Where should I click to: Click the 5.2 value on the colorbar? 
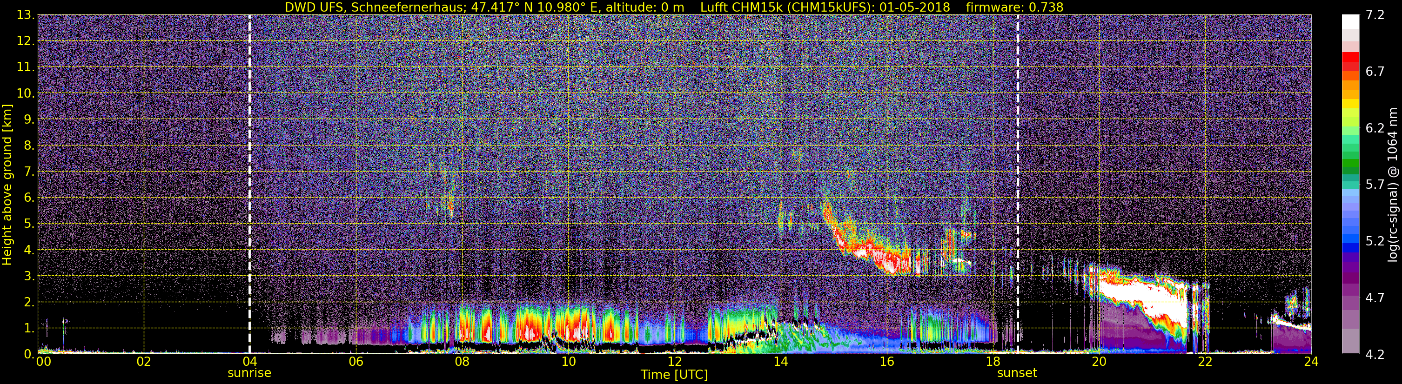[x=1375, y=241]
